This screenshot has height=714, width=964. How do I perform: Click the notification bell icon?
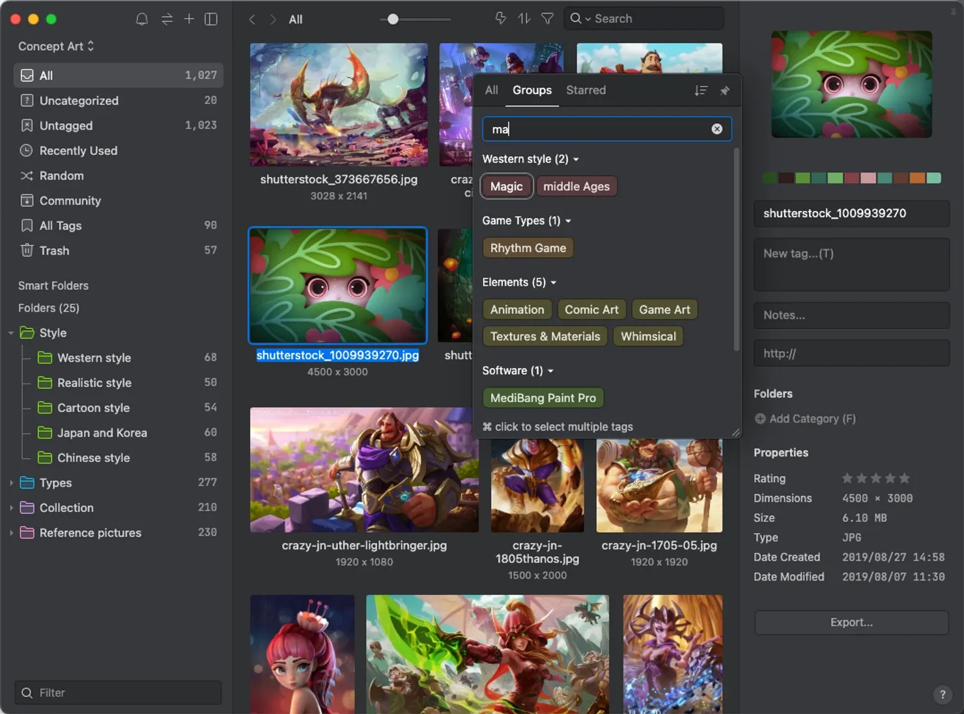pos(141,19)
